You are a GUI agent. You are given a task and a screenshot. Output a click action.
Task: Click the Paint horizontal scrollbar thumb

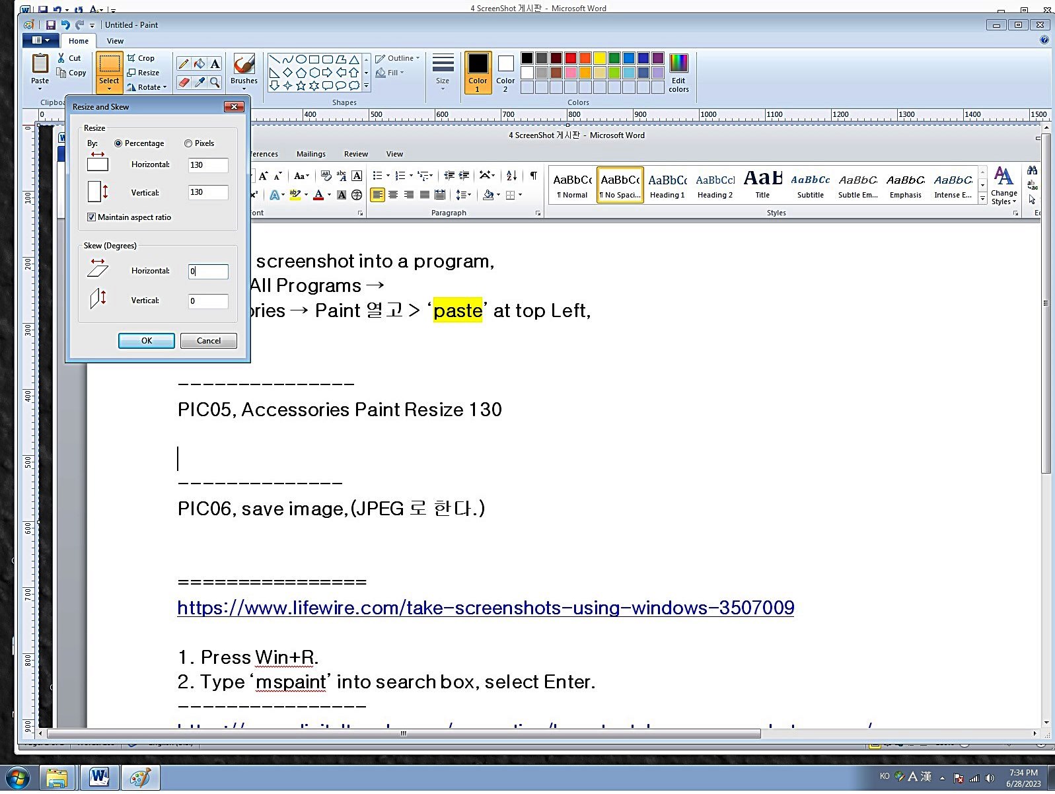(x=404, y=733)
